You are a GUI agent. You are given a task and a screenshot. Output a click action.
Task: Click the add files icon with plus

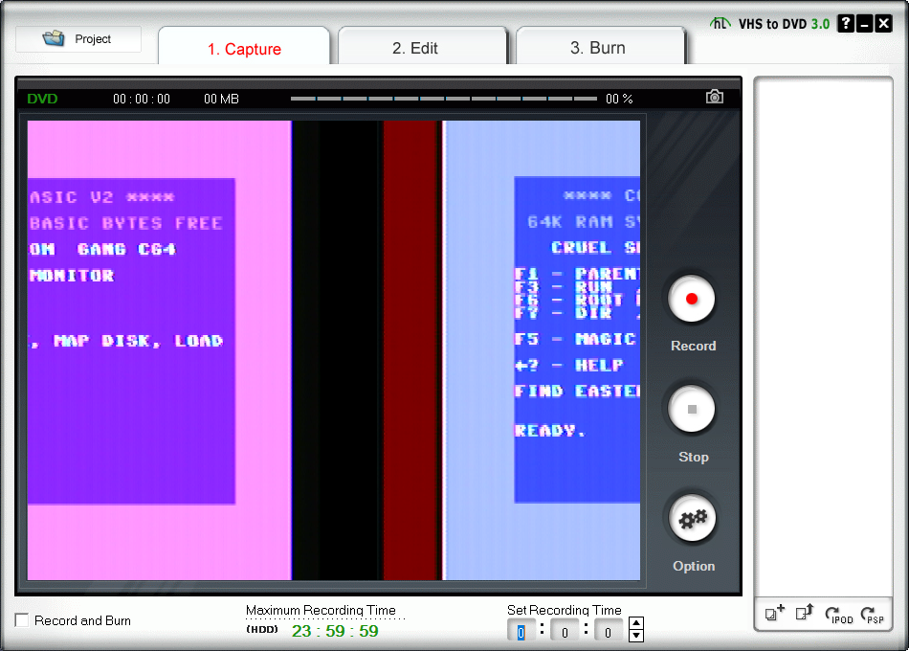(x=774, y=613)
